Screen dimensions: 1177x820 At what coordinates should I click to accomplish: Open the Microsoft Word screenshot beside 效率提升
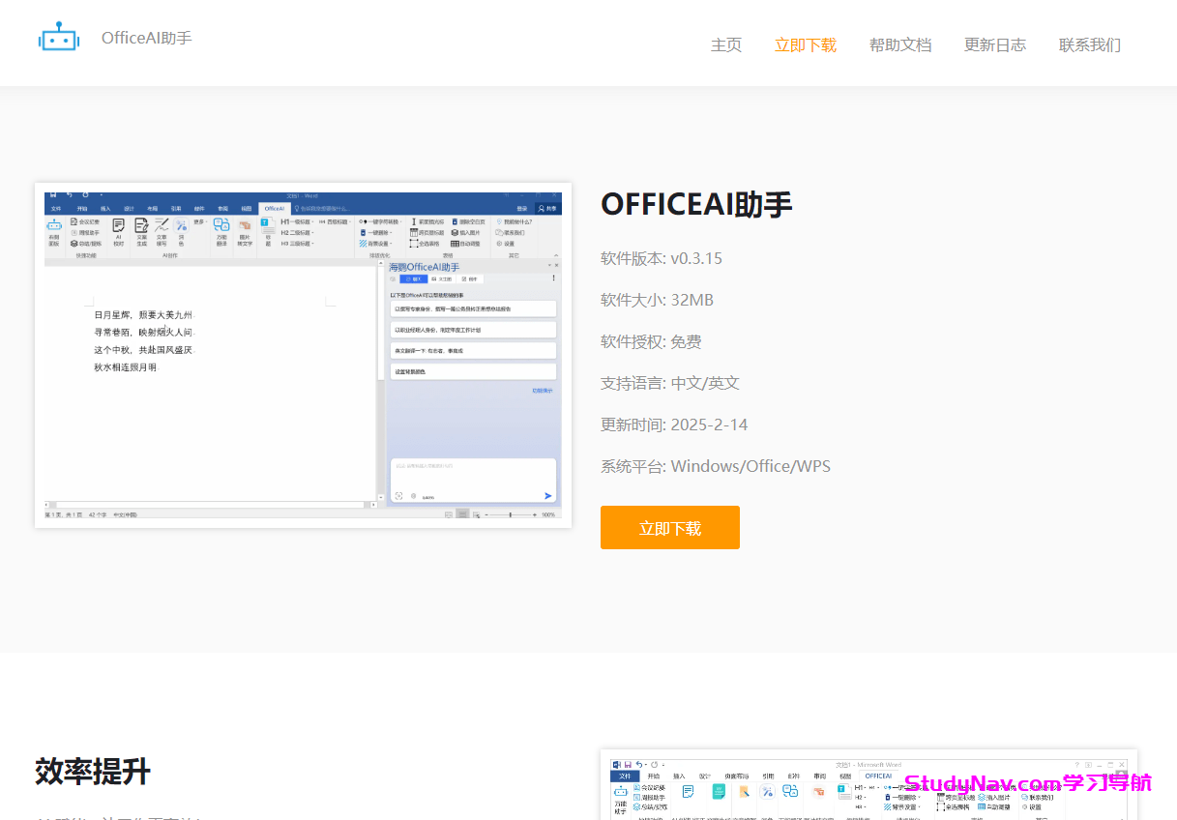(x=868, y=784)
